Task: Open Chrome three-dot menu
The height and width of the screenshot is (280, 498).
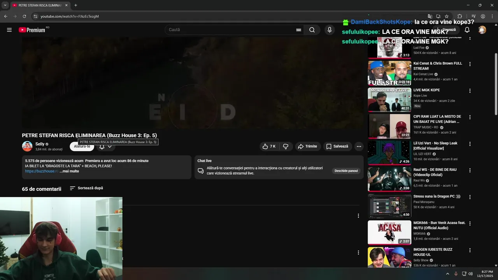Action: pyautogui.click(x=492, y=16)
